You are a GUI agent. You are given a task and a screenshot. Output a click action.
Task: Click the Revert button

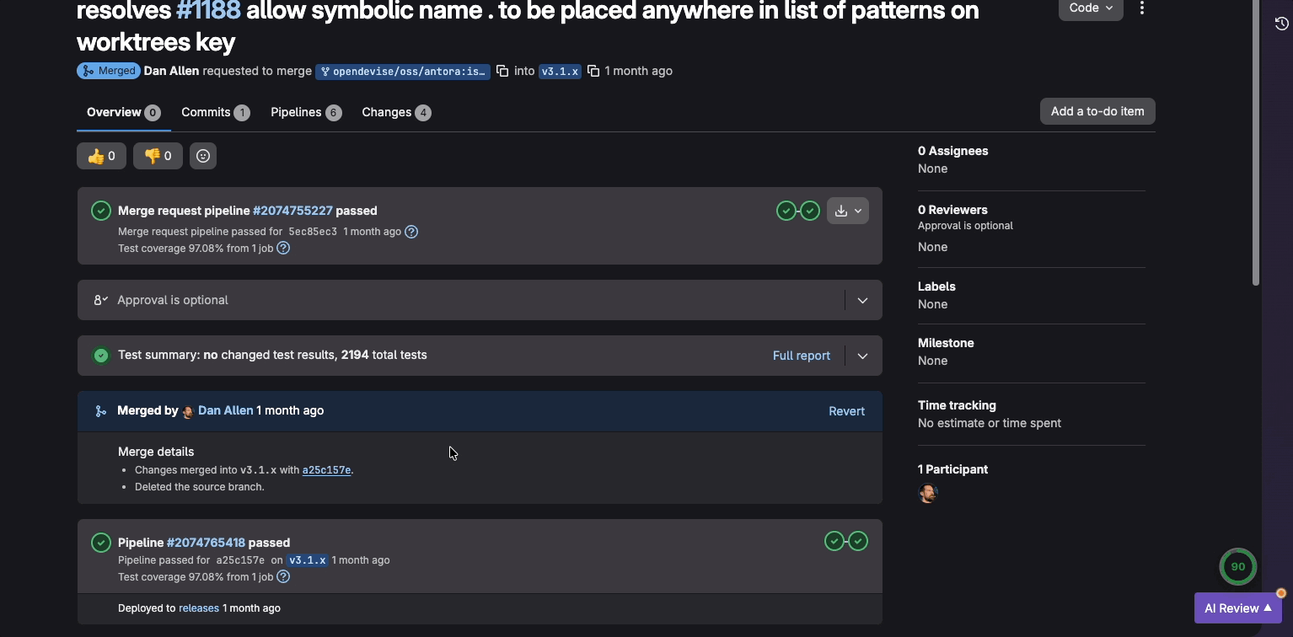[x=846, y=410]
